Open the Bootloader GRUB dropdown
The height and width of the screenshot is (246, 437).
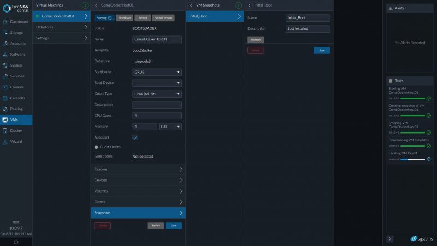(x=157, y=72)
